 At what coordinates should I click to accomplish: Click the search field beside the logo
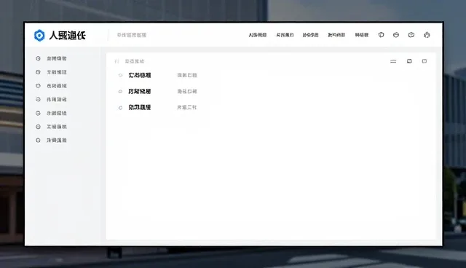(x=132, y=35)
